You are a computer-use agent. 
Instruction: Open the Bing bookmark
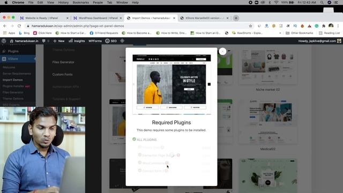point(24,33)
